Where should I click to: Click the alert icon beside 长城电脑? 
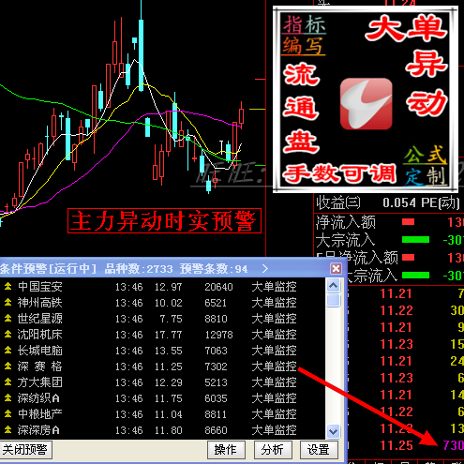point(7,350)
